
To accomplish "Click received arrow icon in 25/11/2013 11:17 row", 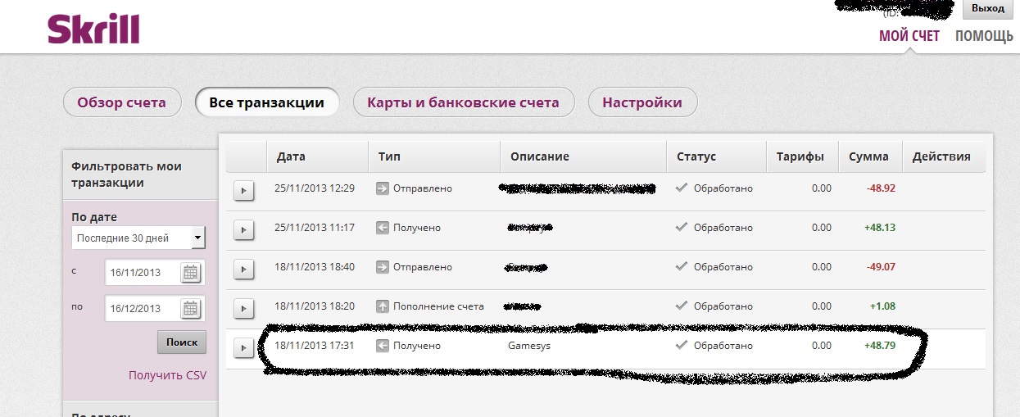I will (x=382, y=228).
